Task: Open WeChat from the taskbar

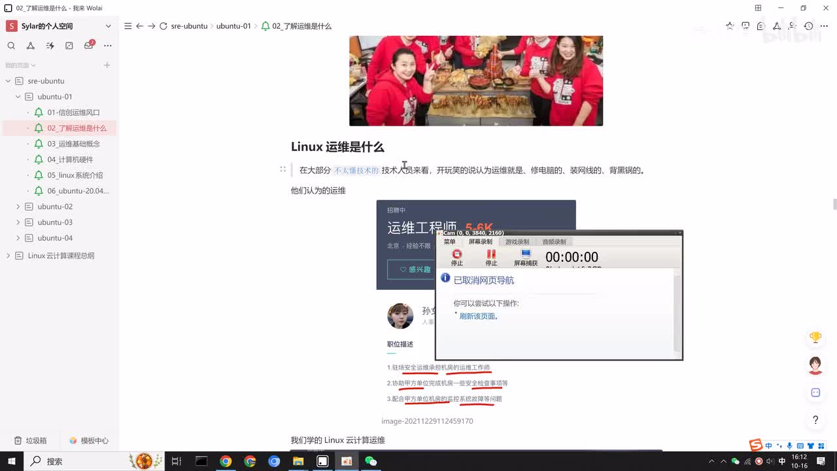Action: [x=371, y=461]
